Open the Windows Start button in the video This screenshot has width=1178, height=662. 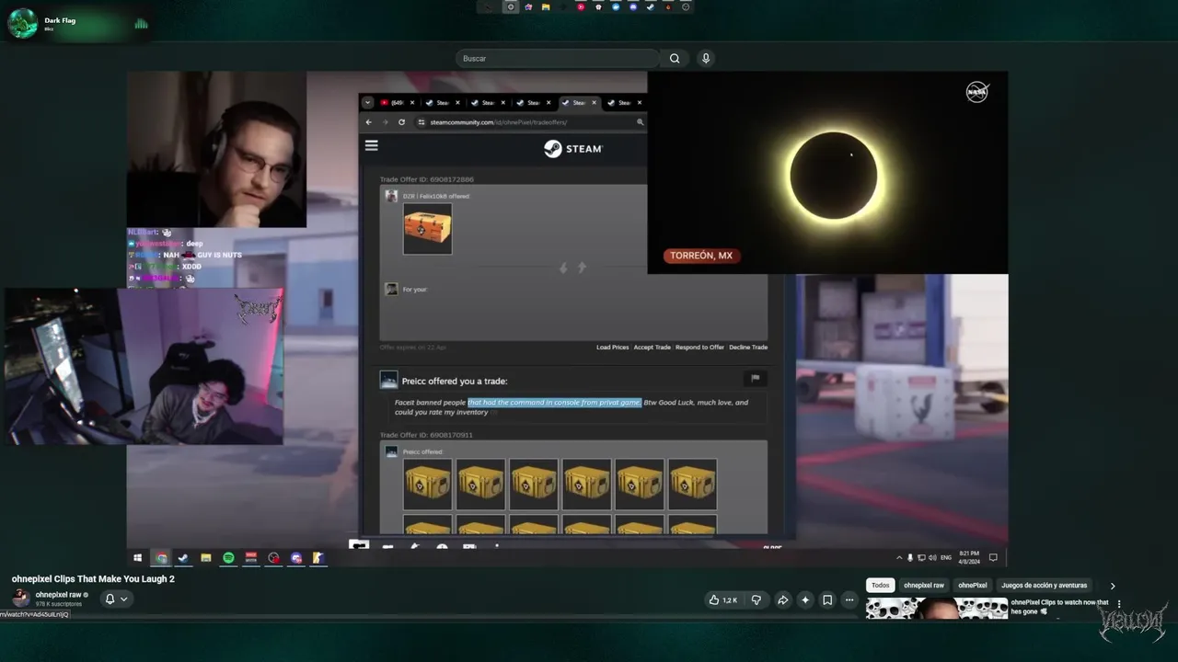pyautogui.click(x=138, y=558)
